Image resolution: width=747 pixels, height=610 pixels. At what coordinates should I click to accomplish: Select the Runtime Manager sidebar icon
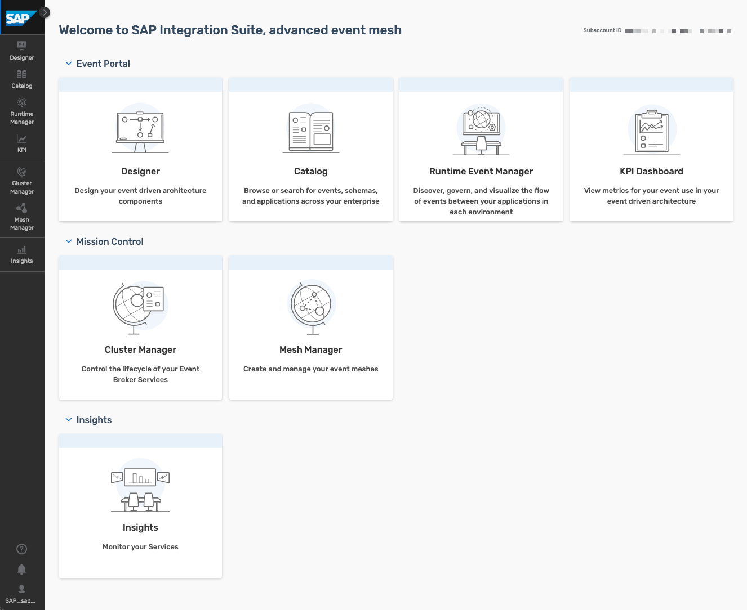22,102
